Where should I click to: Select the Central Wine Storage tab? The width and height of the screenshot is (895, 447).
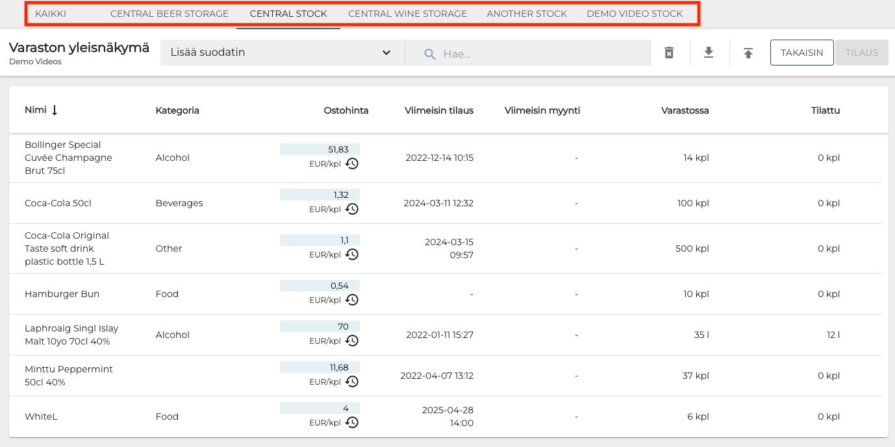pos(407,14)
